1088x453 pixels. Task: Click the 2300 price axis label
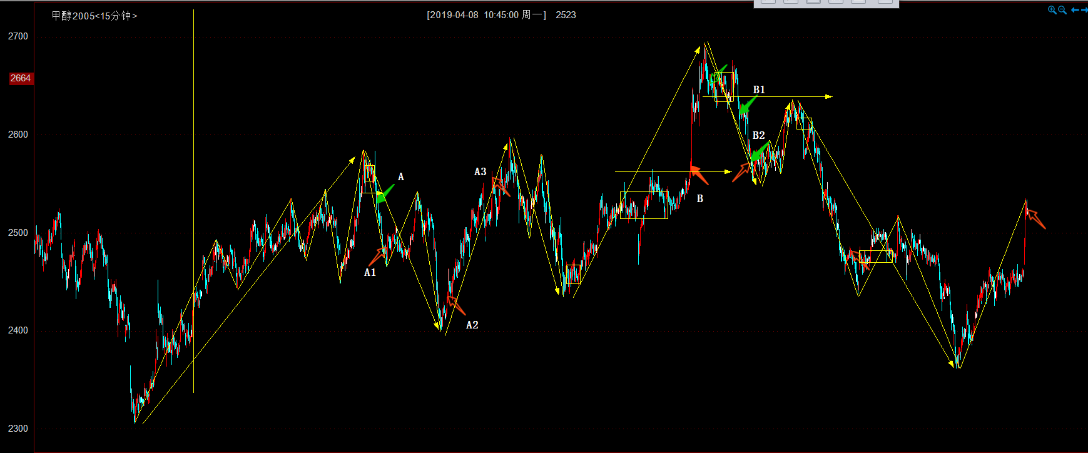point(18,429)
